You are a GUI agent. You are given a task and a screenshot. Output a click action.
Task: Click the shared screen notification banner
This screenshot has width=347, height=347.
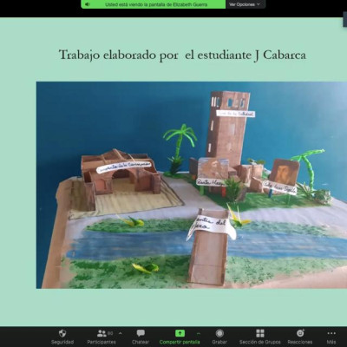click(x=154, y=4)
